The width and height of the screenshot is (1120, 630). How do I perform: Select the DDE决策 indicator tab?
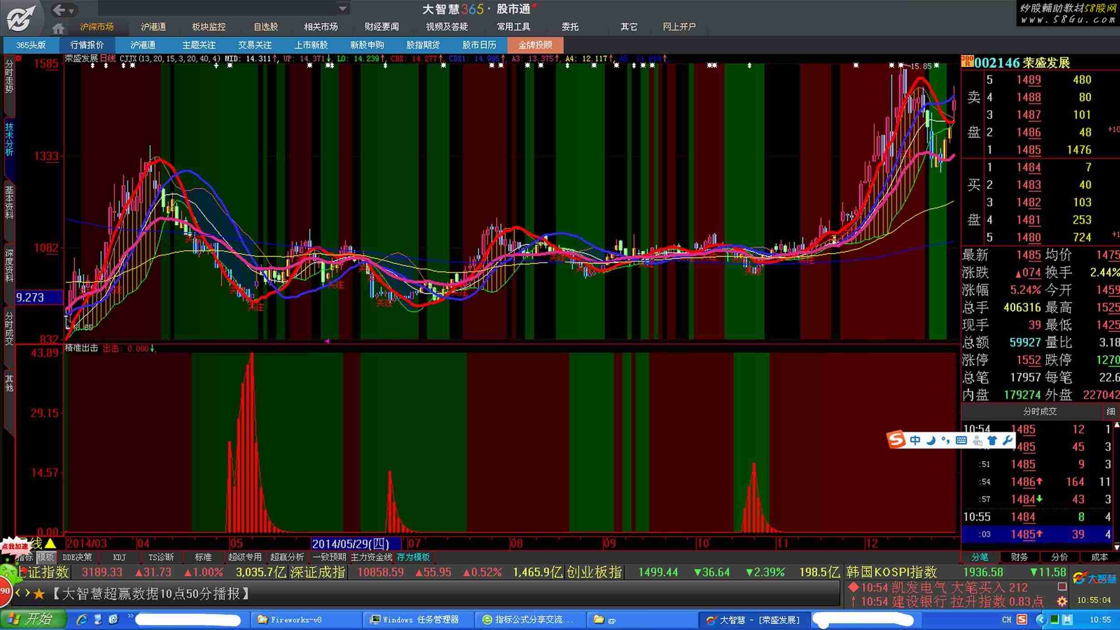(x=77, y=557)
